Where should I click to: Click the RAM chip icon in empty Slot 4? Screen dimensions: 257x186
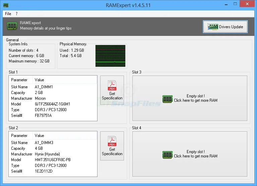167,154
